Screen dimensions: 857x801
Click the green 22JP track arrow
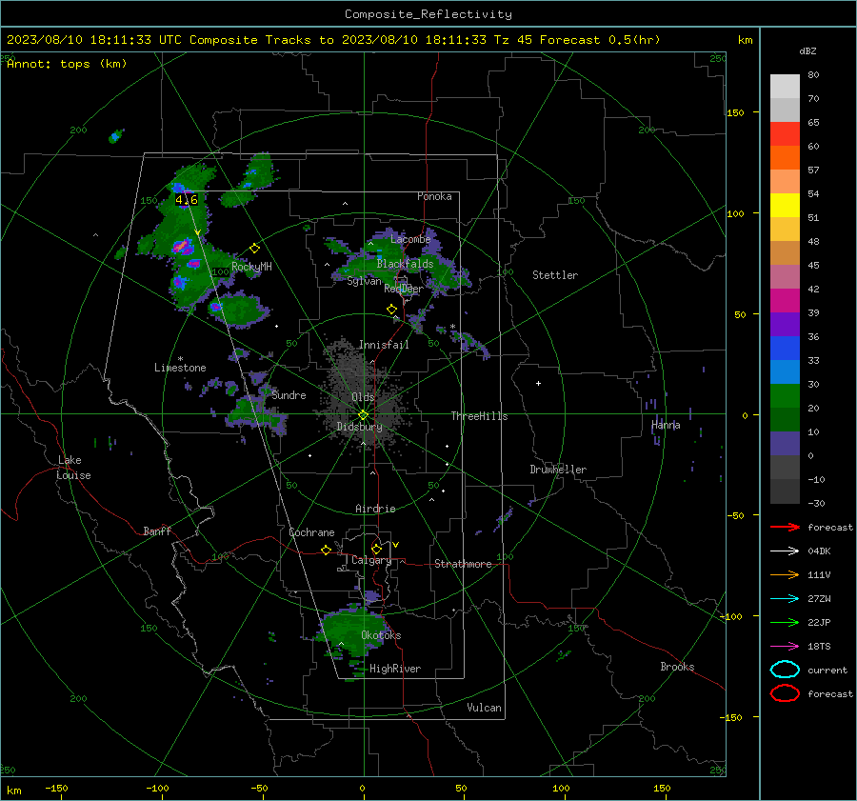coord(785,622)
